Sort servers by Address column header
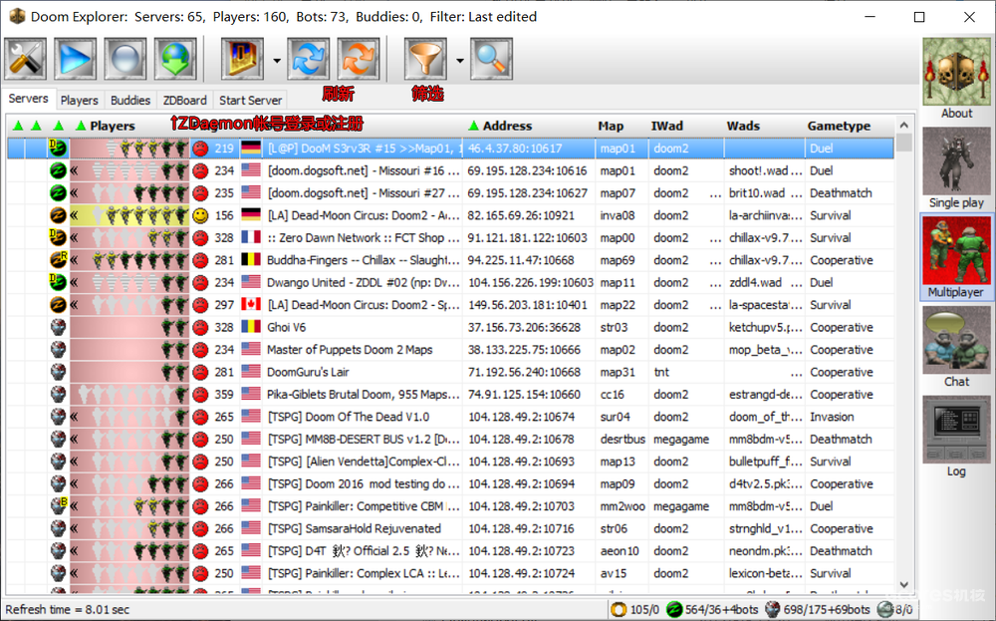This screenshot has width=996, height=621. pos(507,126)
